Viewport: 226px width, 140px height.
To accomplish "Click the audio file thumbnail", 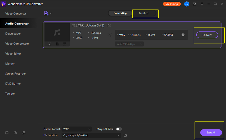I will coord(57,32).
